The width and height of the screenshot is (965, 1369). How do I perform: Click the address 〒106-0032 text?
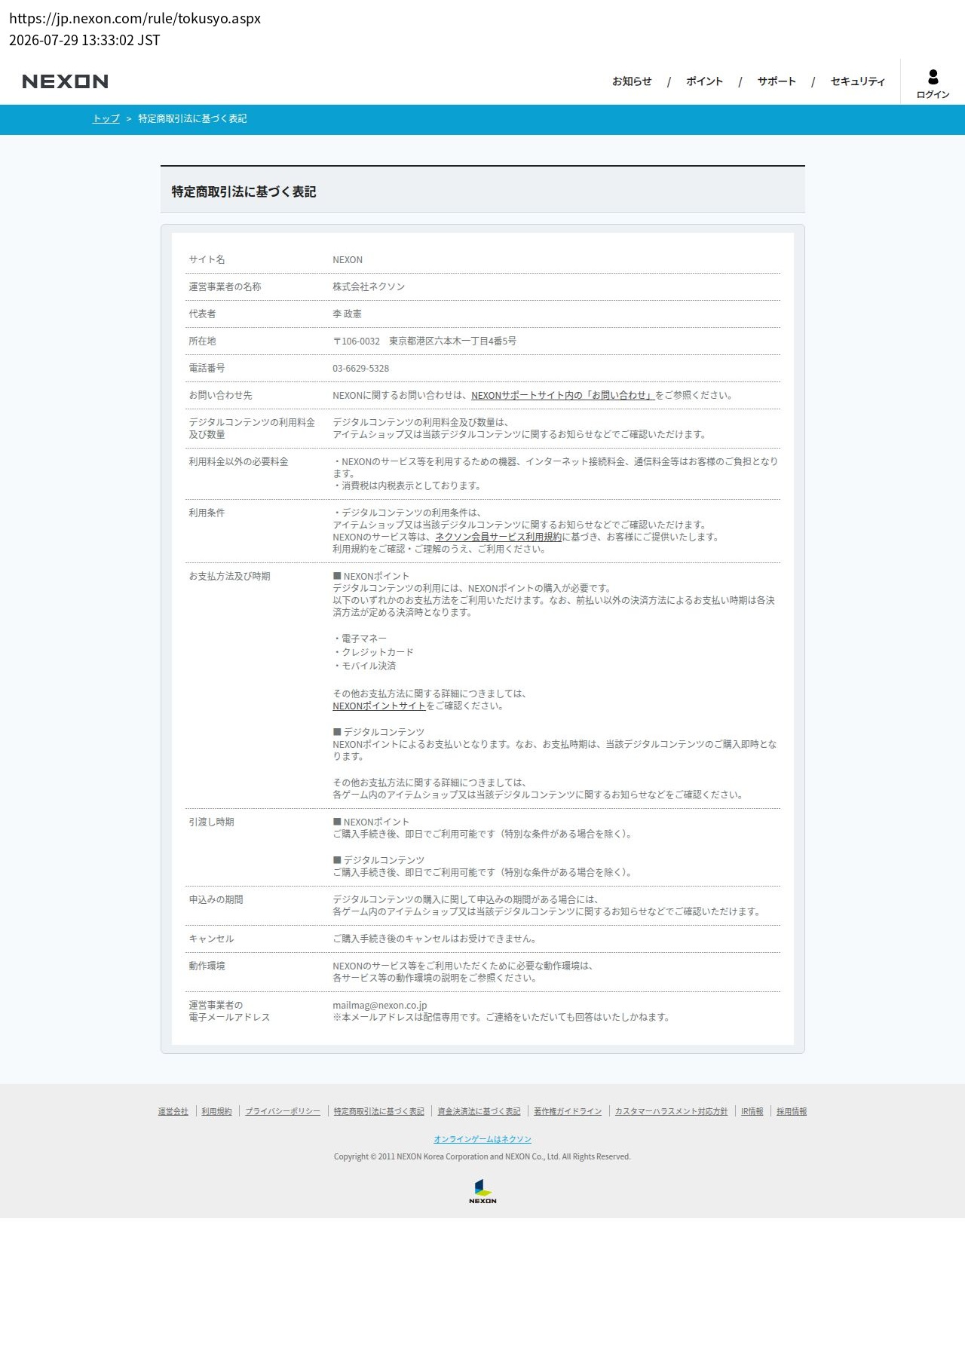[424, 341]
